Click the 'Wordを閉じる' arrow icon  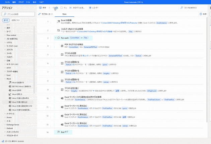10,94
